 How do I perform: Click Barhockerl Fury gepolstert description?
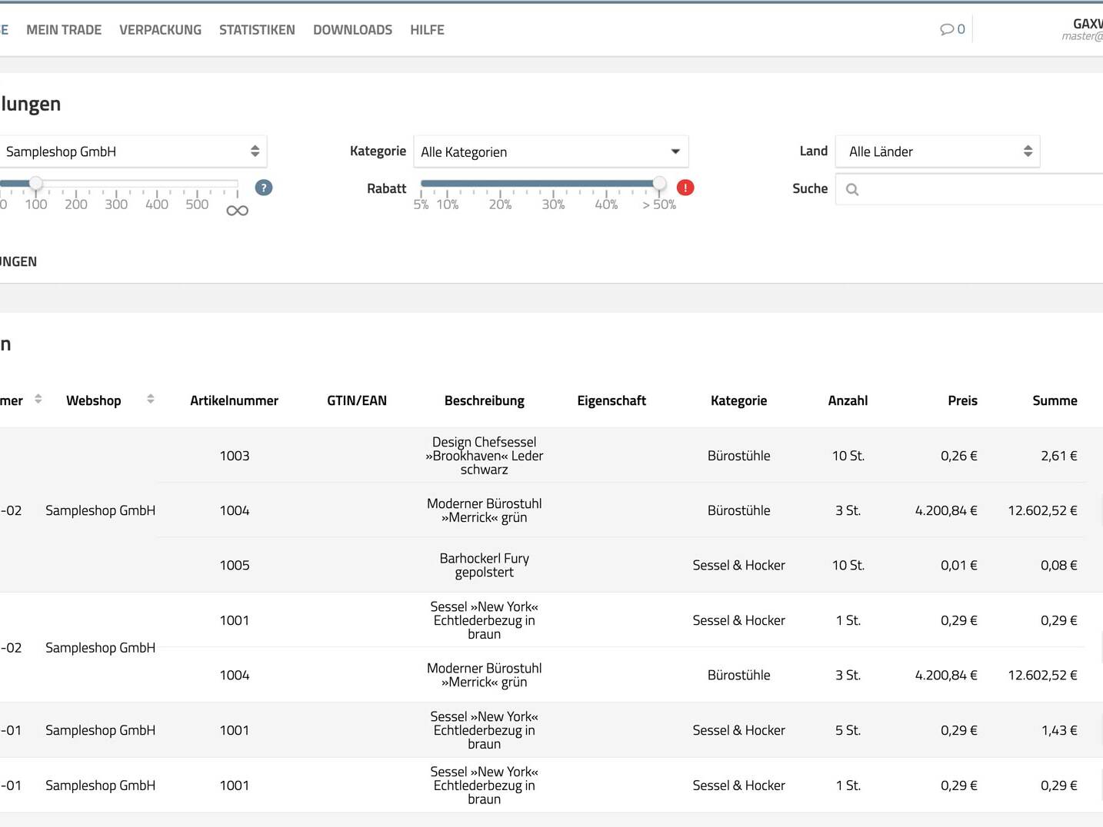pyautogui.click(x=485, y=565)
